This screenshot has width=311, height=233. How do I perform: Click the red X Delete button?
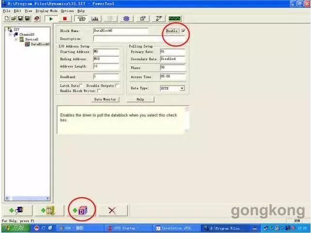coord(112,210)
